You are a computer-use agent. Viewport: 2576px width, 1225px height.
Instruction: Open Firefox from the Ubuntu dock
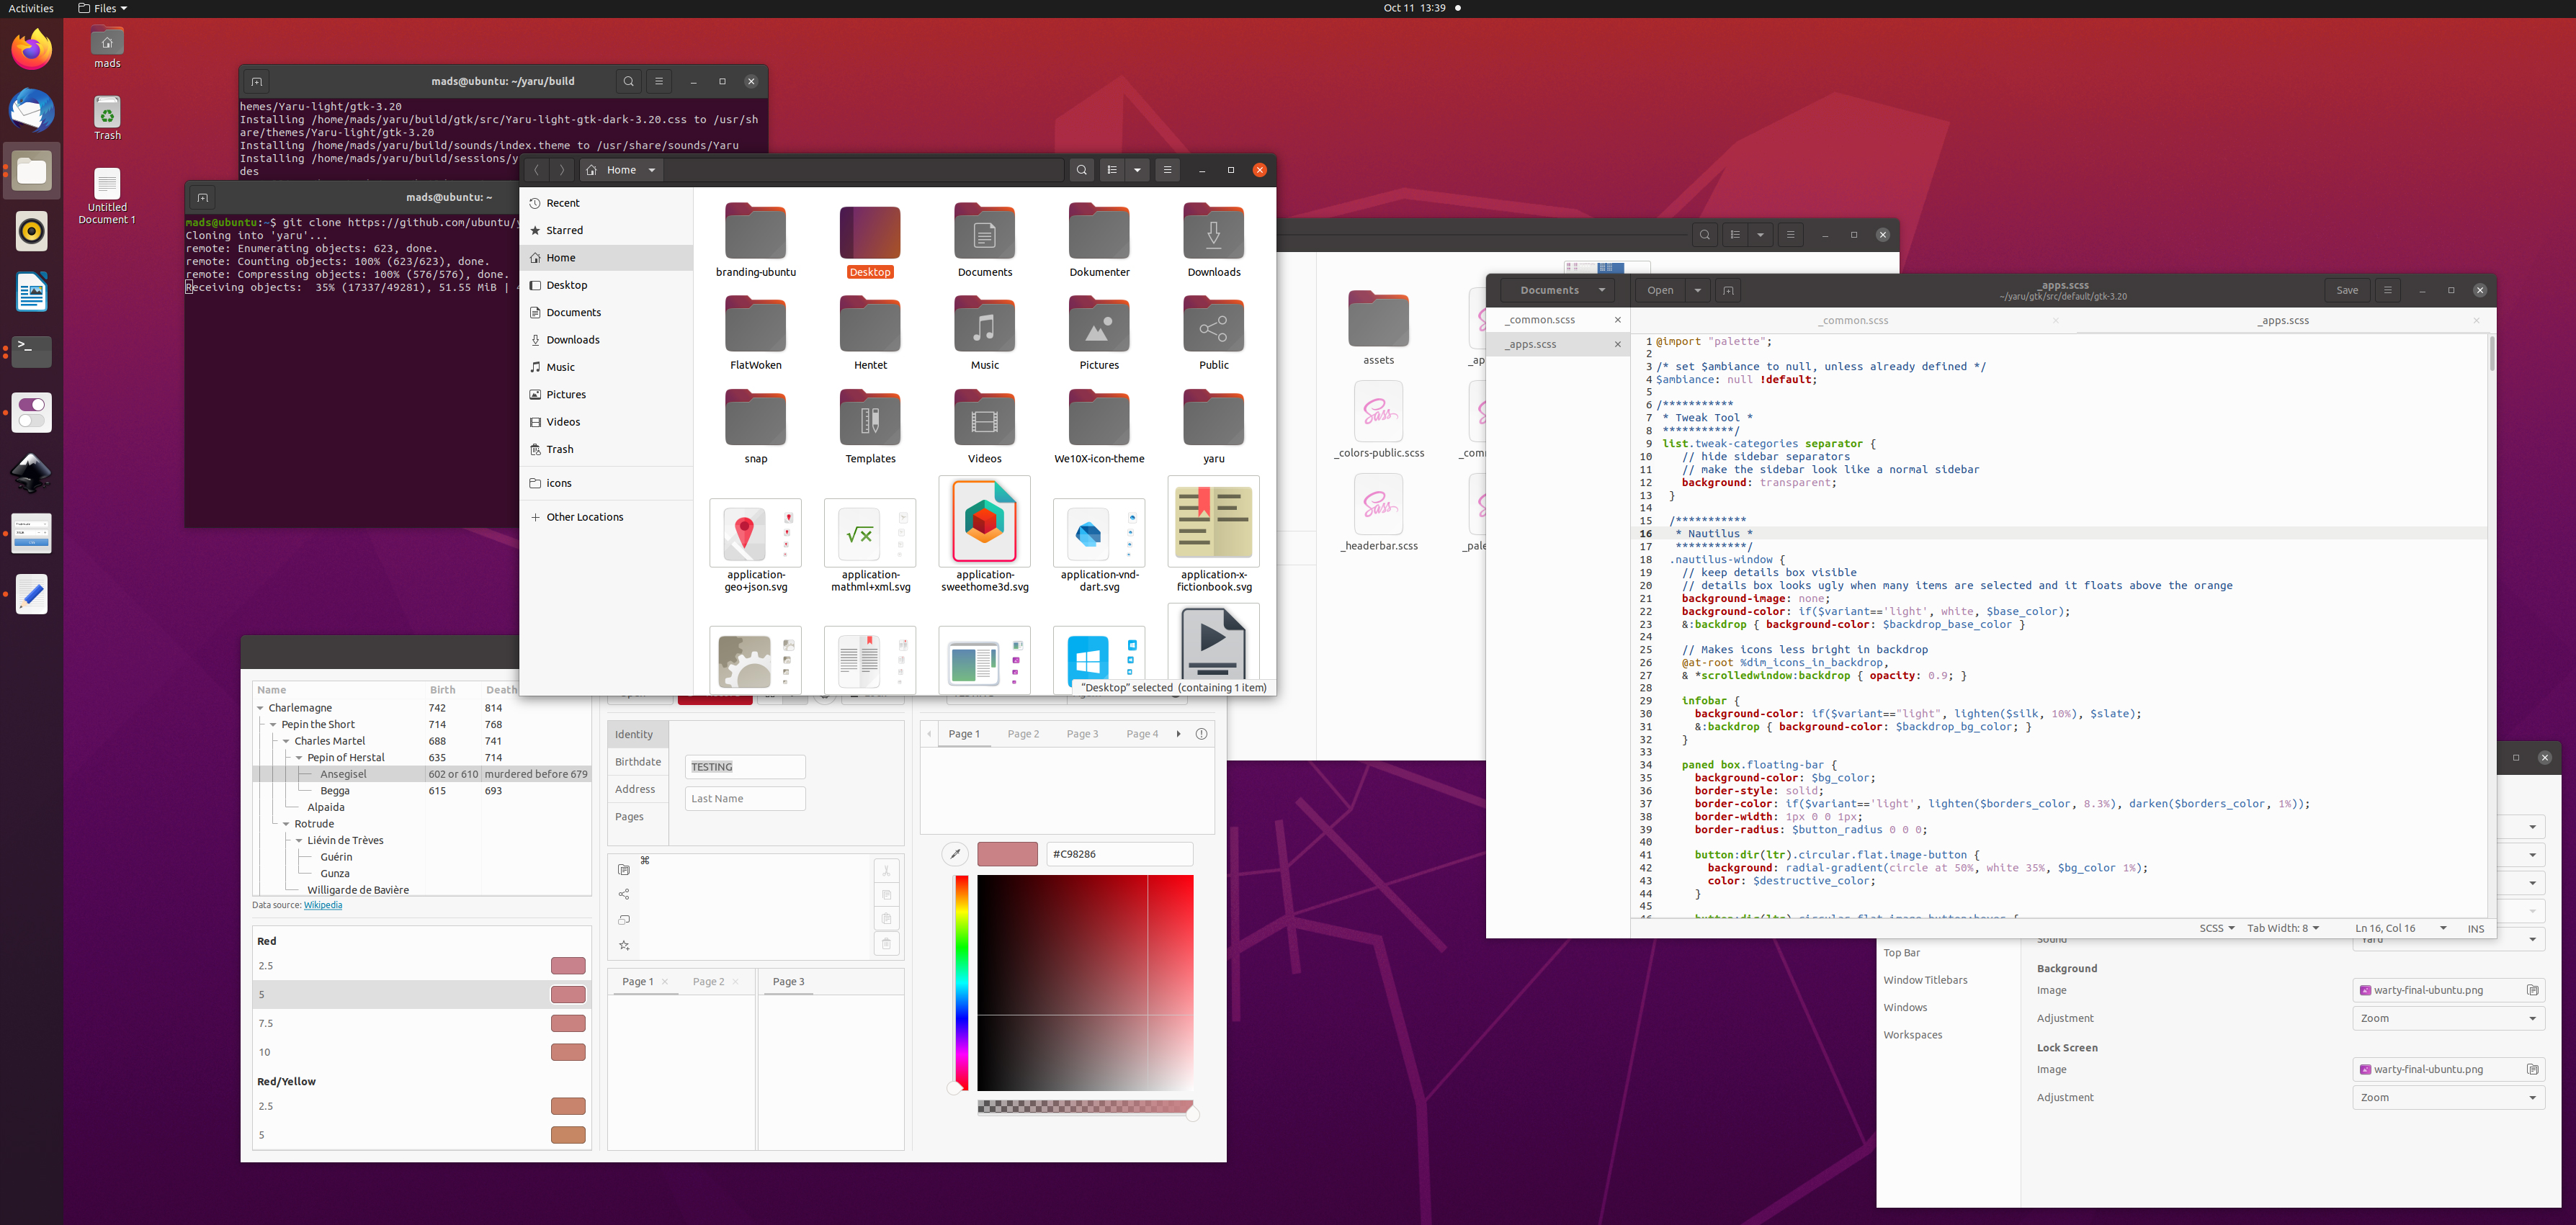pyautogui.click(x=32, y=50)
